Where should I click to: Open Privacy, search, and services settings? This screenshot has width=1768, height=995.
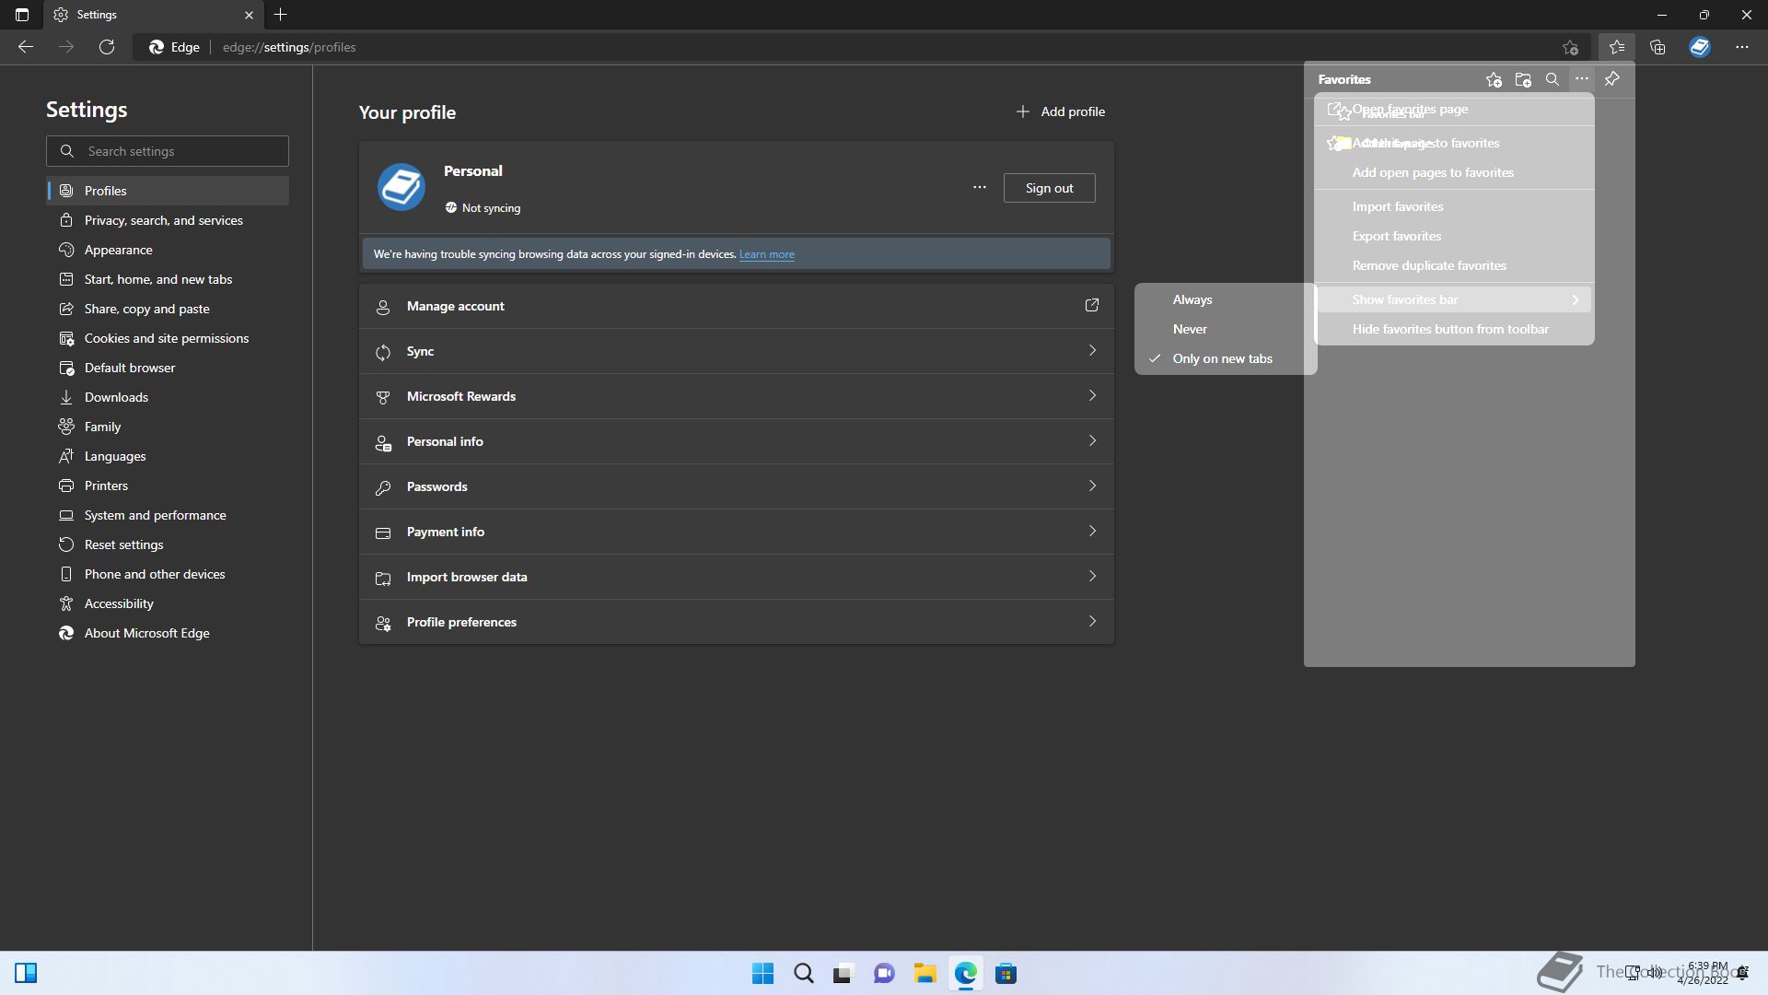(168, 220)
